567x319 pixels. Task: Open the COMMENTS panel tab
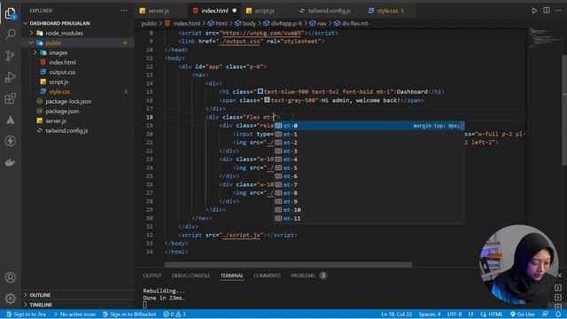(267, 276)
